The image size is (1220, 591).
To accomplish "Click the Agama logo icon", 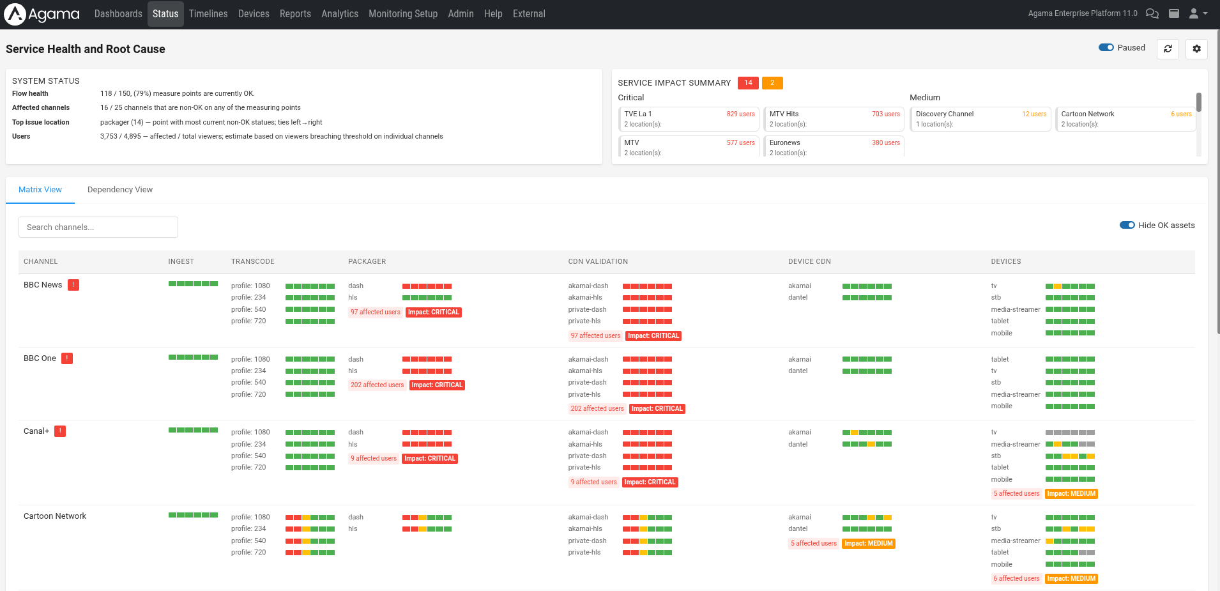I will pos(15,14).
